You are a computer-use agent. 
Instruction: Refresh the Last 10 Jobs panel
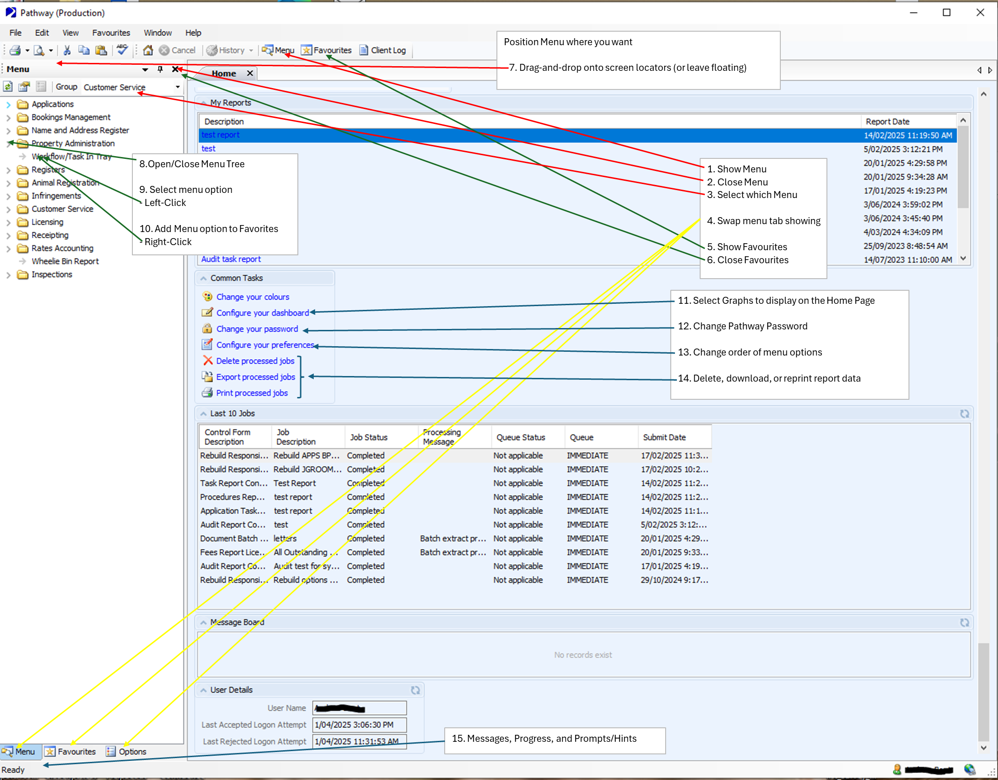[x=964, y=414]
